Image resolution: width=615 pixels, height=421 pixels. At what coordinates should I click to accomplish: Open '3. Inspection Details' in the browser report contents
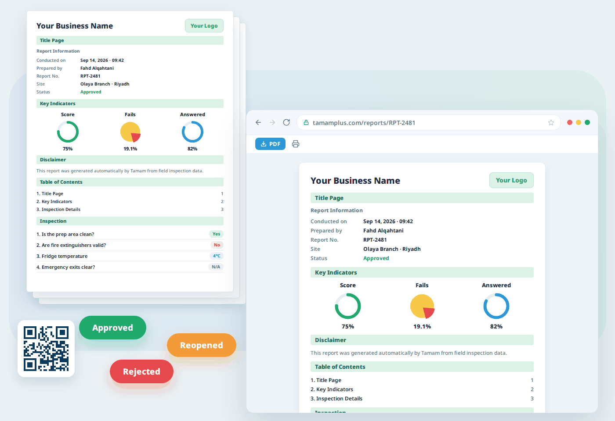pos(336,399)
